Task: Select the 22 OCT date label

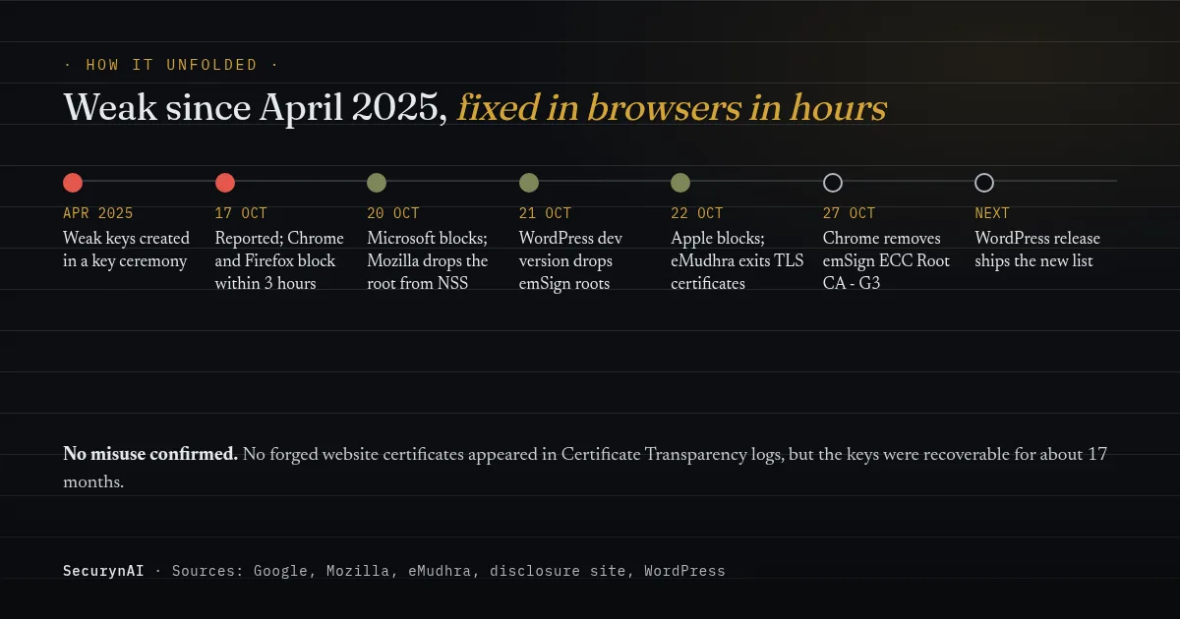Action: 697,213
